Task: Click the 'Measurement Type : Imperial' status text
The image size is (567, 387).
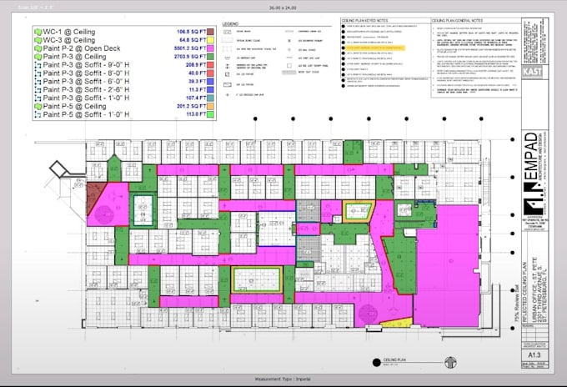Action: click(283, 379)
